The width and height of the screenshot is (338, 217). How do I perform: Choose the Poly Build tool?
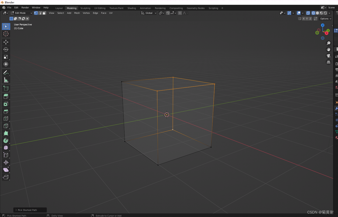[6, 133]
